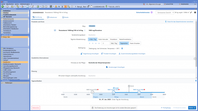
Task: Select the 'Bedarfsmedikation' option
Action: (125, 39)
